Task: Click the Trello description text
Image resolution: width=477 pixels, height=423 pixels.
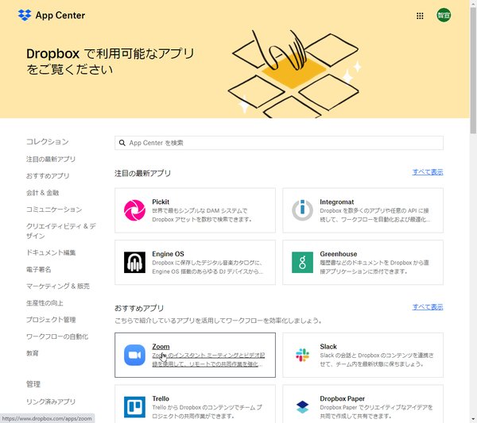Action: pos(207,411)
